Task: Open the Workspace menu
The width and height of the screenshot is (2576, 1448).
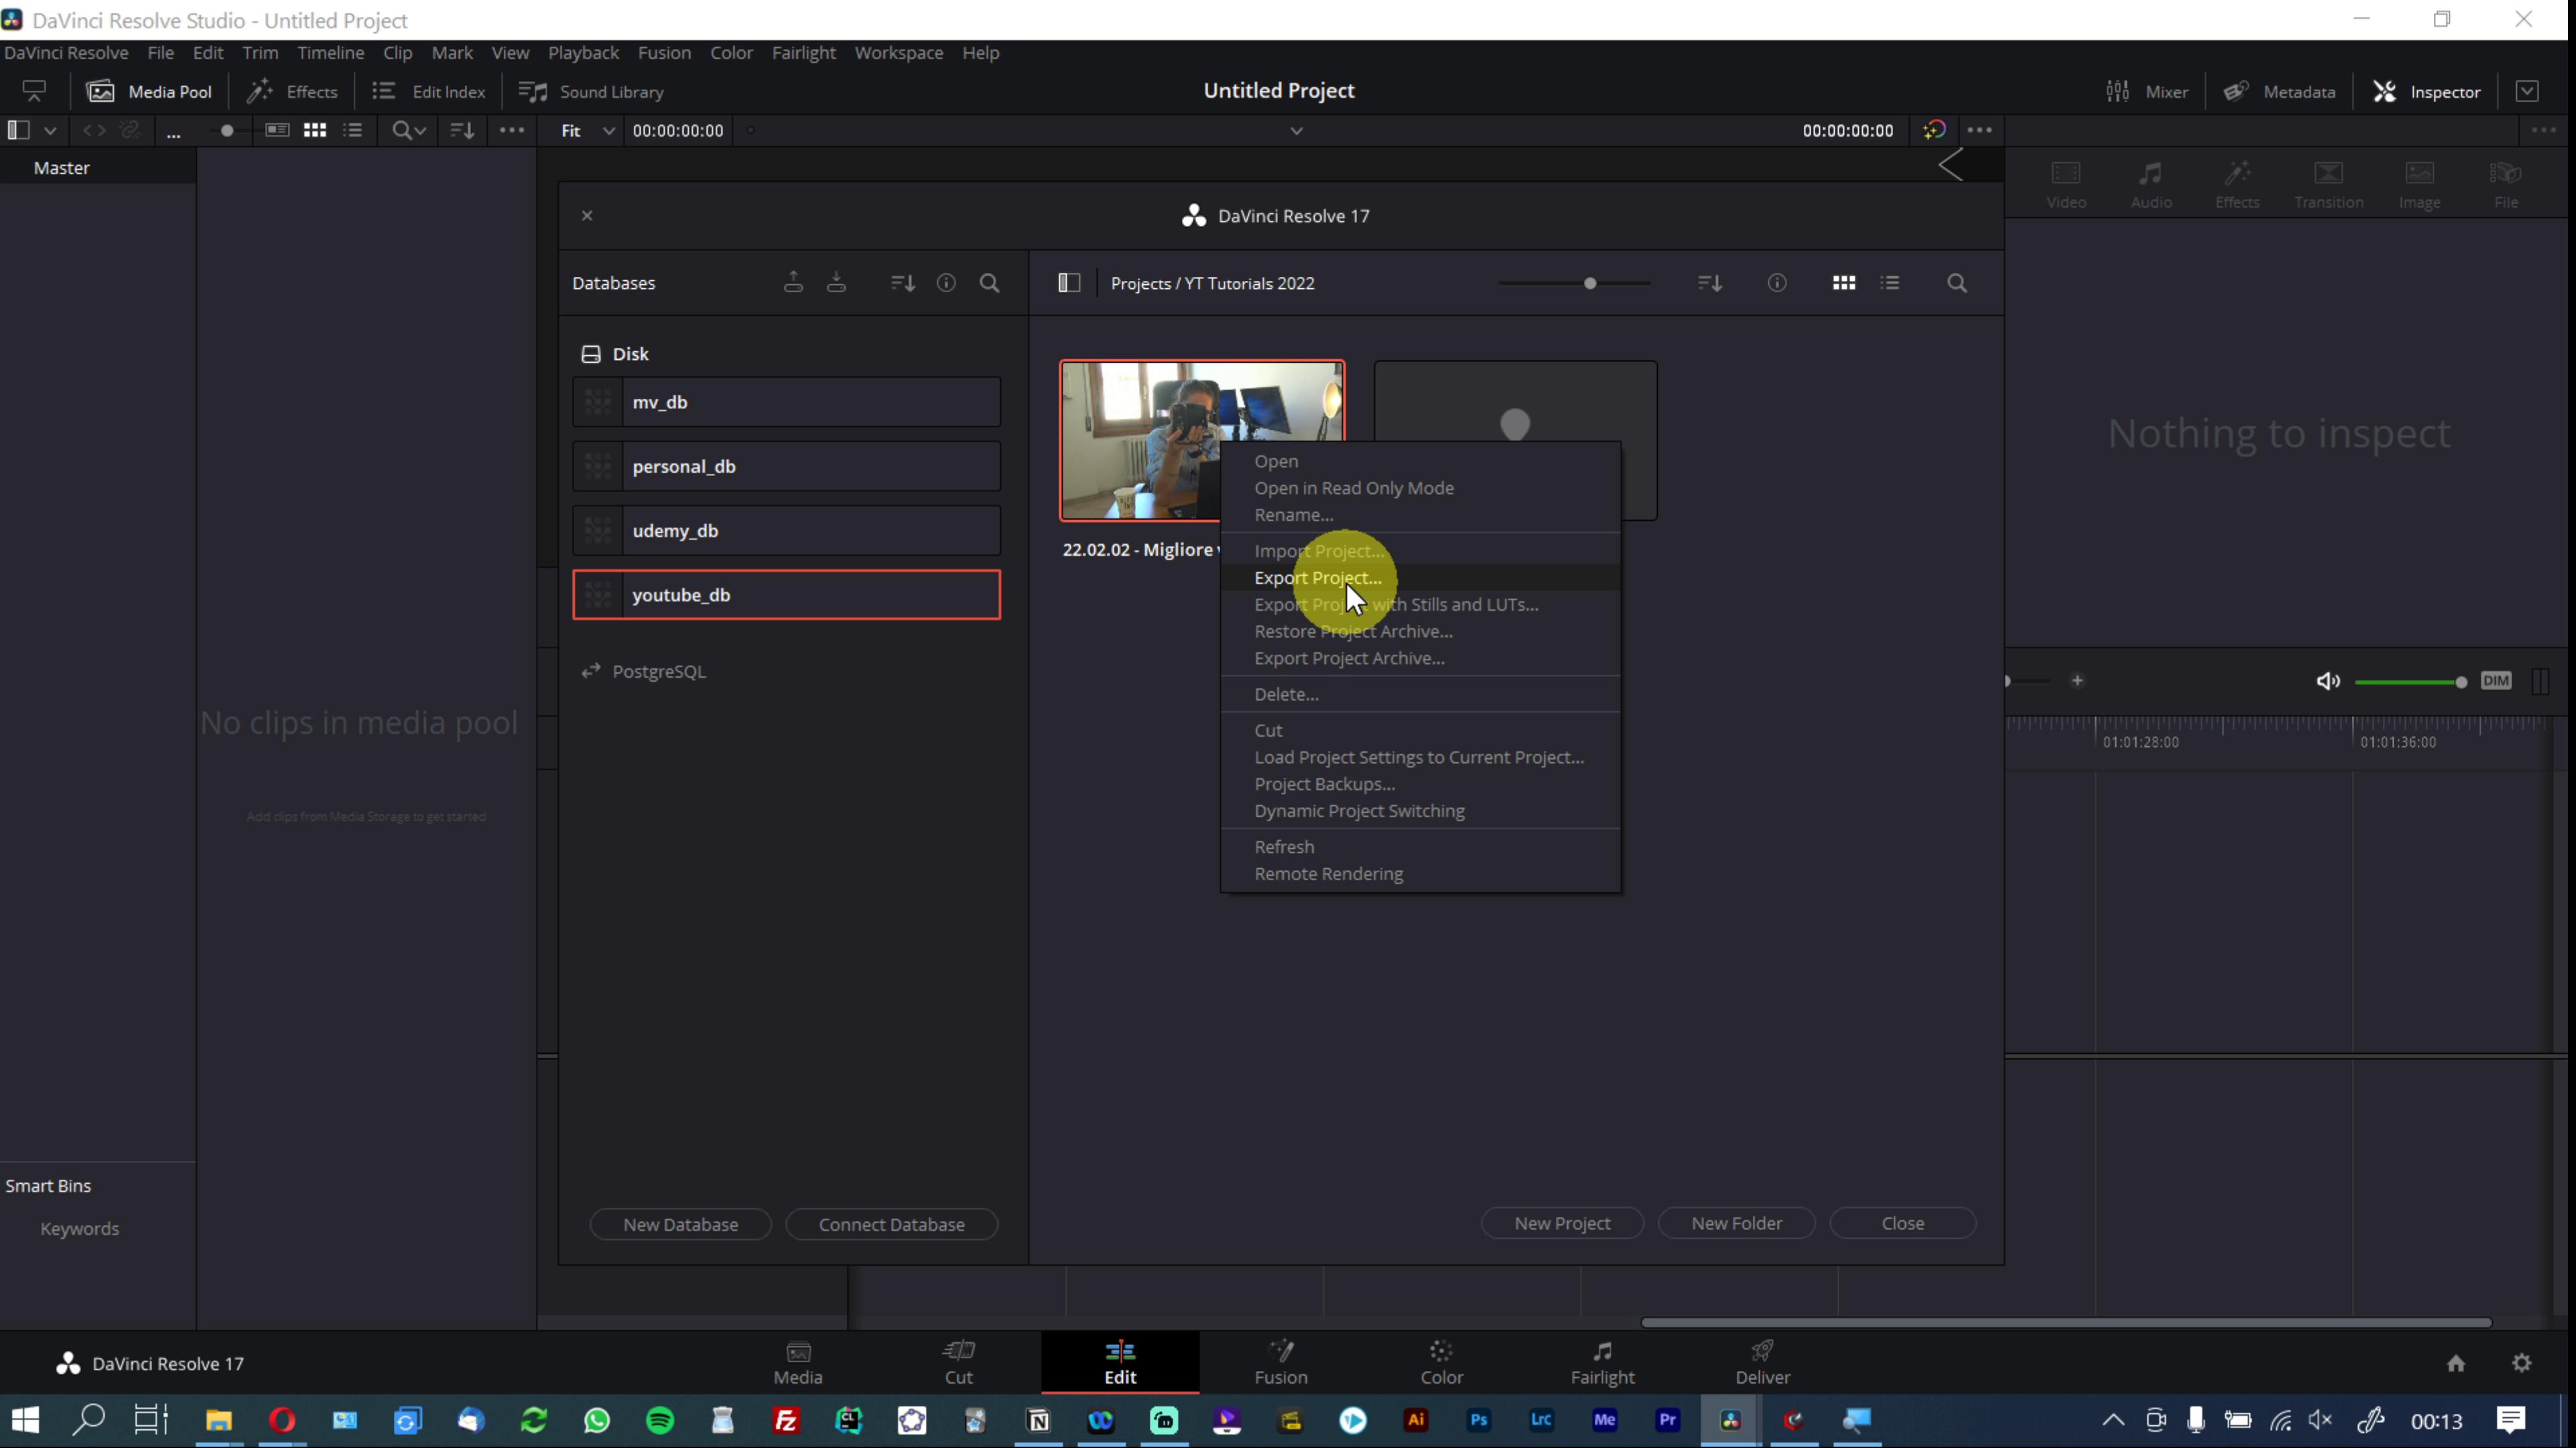Action: click(x=898, y=53)
